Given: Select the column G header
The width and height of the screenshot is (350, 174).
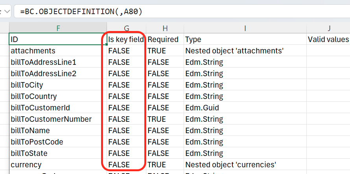Looking at the screenshot, I should (126, 28).
